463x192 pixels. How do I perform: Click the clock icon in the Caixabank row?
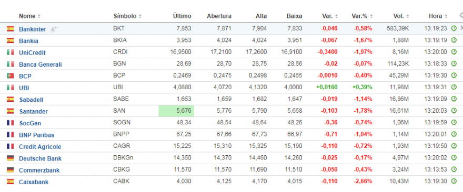point(454,182)
